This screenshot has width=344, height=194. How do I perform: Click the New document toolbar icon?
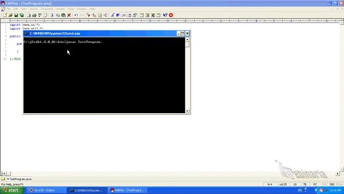(5, 15)
